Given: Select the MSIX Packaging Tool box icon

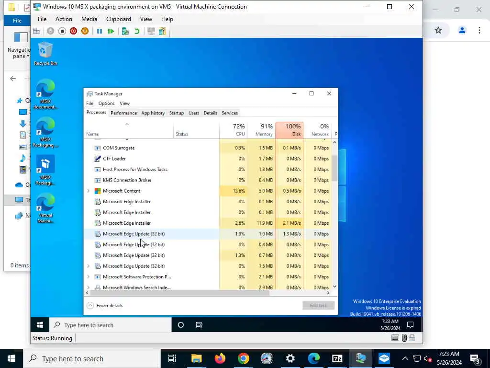Looking at the screenshot, I should coord(45,170).
